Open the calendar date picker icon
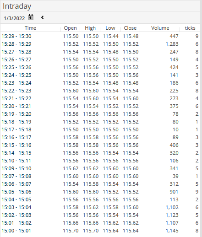The image size is (202, 237). (x=31, y=17)
